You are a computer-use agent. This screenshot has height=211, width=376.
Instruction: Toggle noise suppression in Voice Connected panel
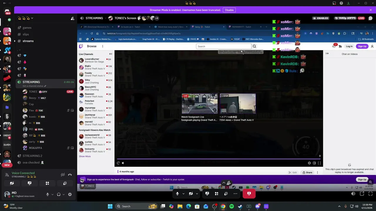coord(63,175)
